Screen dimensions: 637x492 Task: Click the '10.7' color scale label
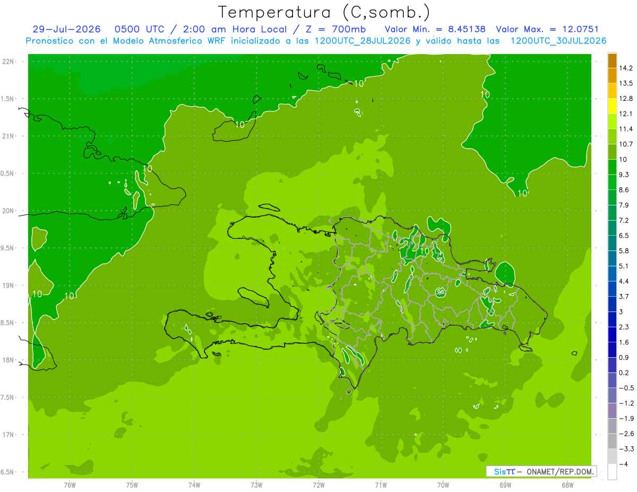pyautogui.click(x=626, y=144)
